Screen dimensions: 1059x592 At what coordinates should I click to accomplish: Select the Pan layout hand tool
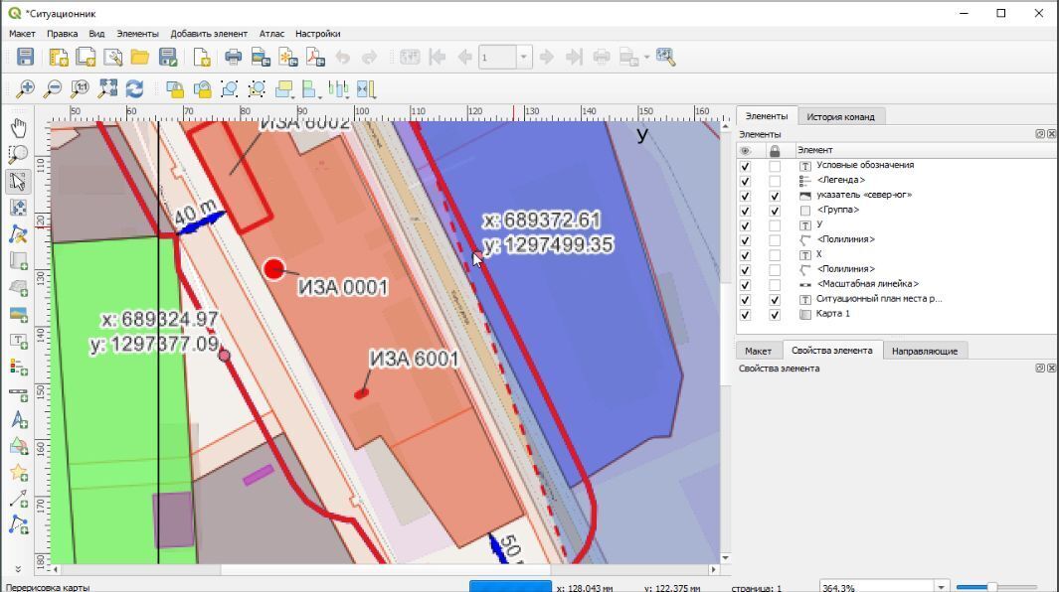(x=18, y=128)
